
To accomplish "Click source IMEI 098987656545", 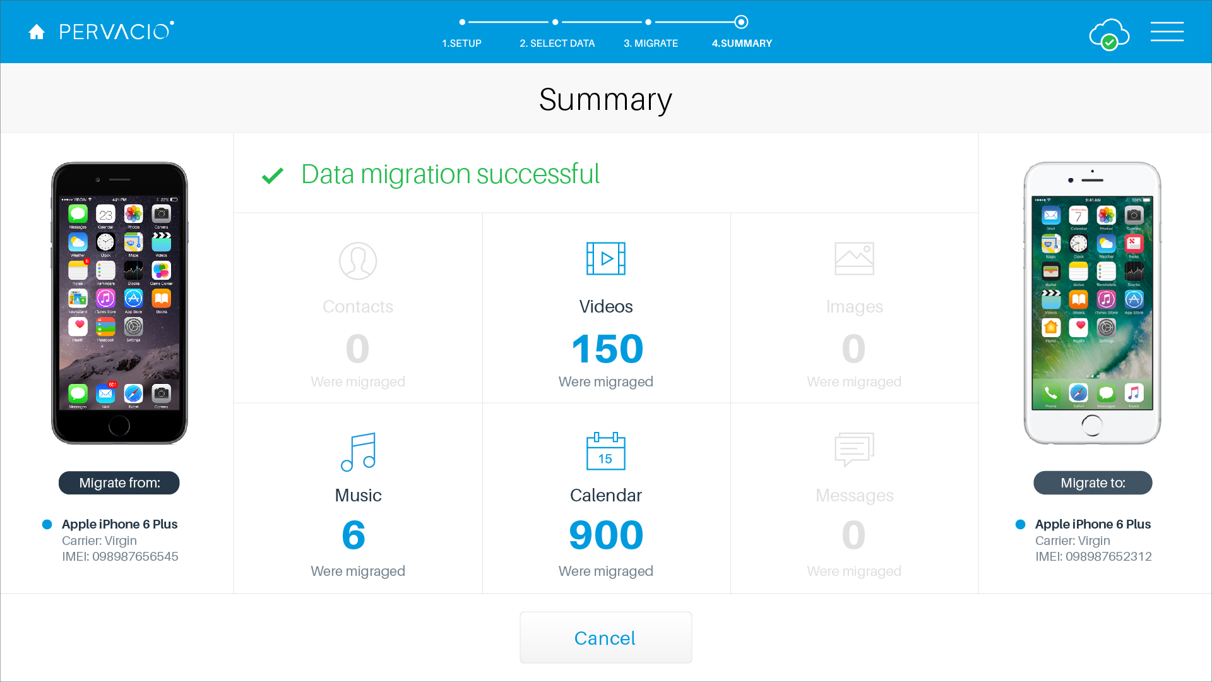I will 120,556.
